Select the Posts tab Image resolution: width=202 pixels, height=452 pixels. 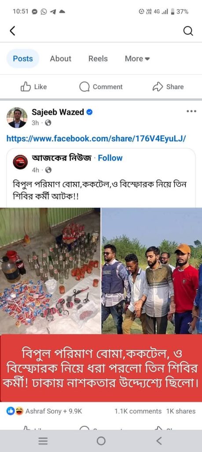[23, 59]
